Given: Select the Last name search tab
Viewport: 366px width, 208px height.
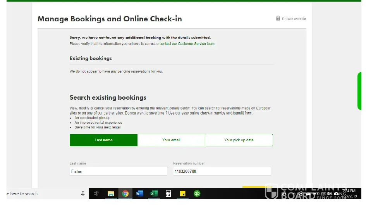Looking at the screenshot, I should tap(103, 140).
